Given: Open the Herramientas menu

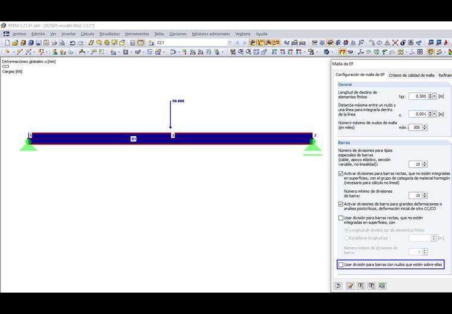Looking at the screenshot, I should click(x=137, y=34).
